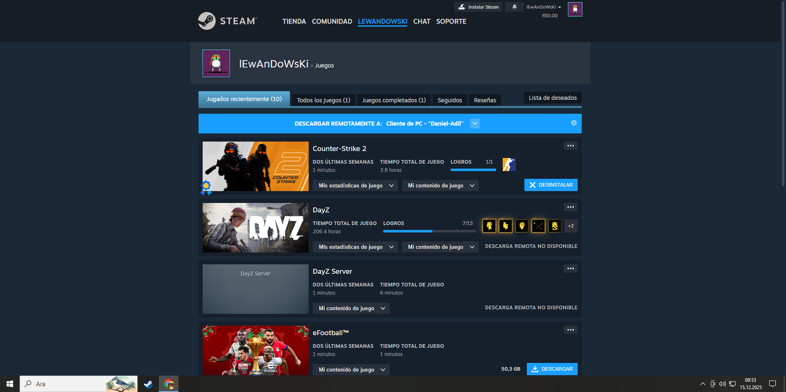Image resolution: width=786 pixels, height=392 pixels.
Task: Open the Windows notification center icon
Action: point(772,384)
